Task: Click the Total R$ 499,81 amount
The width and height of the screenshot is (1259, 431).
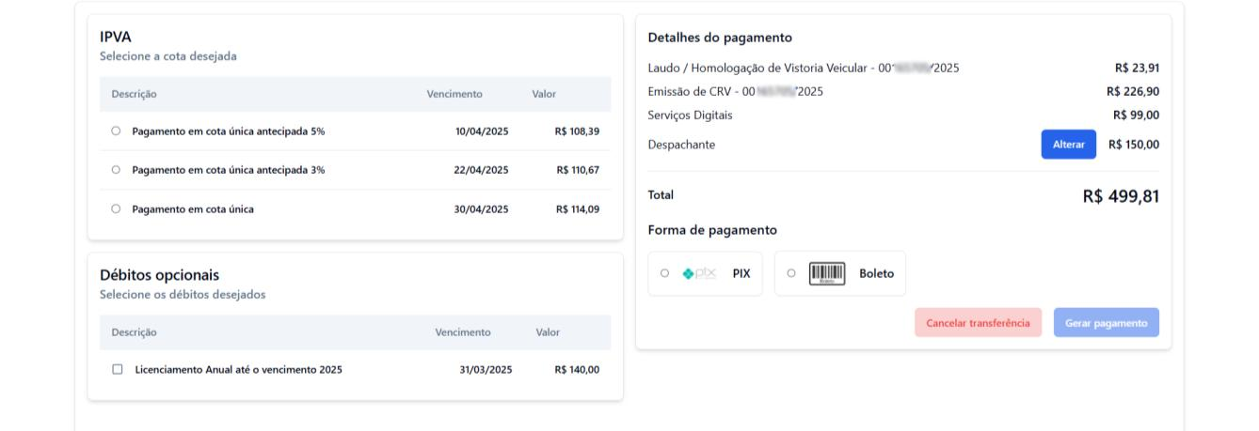Action: click(x=1121, y=197)
